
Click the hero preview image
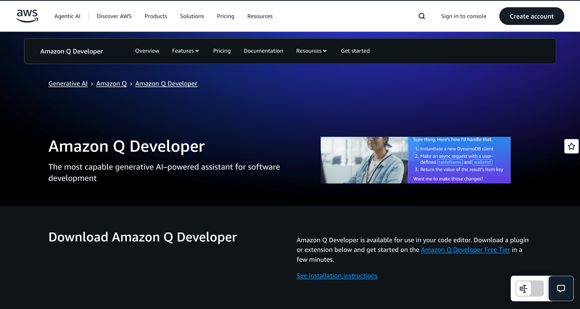coord(415,160)
